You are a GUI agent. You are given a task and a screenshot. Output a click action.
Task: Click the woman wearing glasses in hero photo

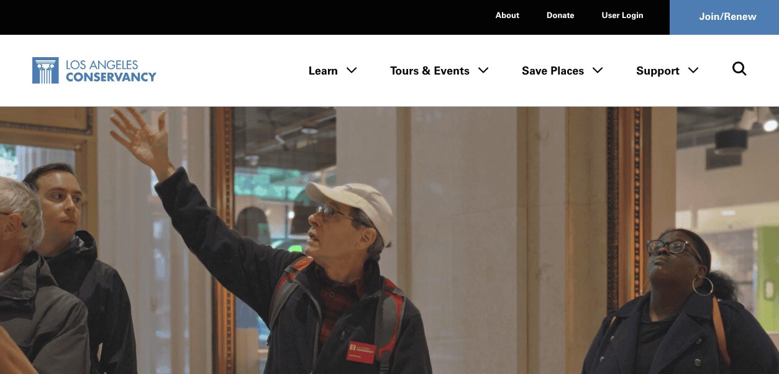[680, 303]
